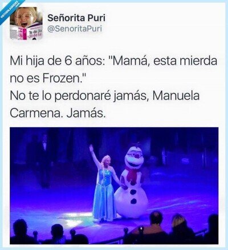Select the bald spectator's head silhouette
This screenshot has height=250, width=228.
(x=156, y=218)
